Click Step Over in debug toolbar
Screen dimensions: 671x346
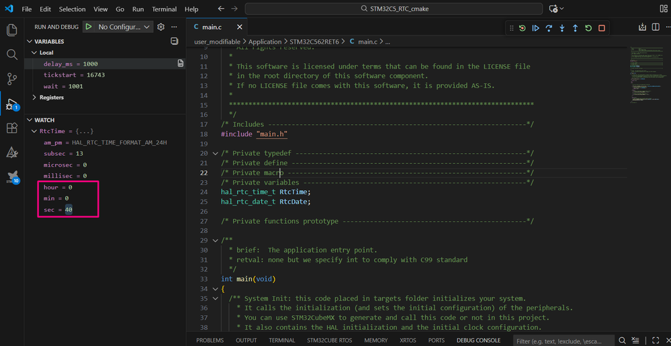[x=549, y=28]
